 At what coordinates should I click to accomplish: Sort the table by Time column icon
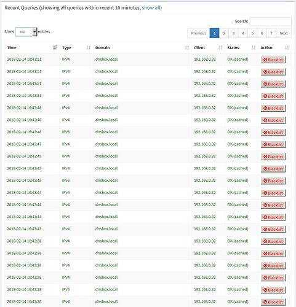click(x=55, y=48)
